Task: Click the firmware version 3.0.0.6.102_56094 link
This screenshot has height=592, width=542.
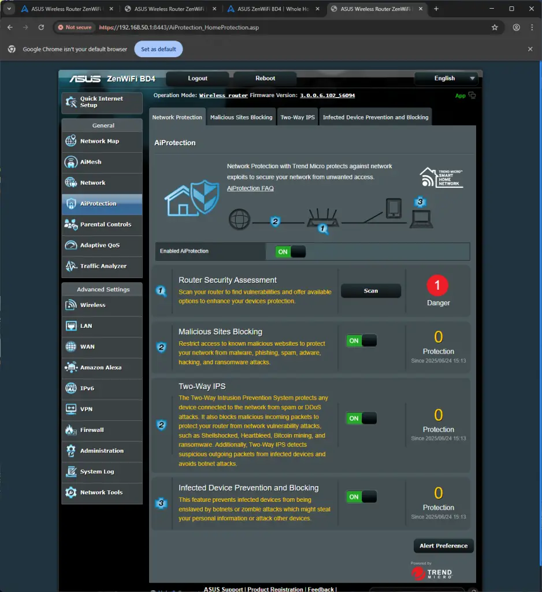Action: (327, 95)
